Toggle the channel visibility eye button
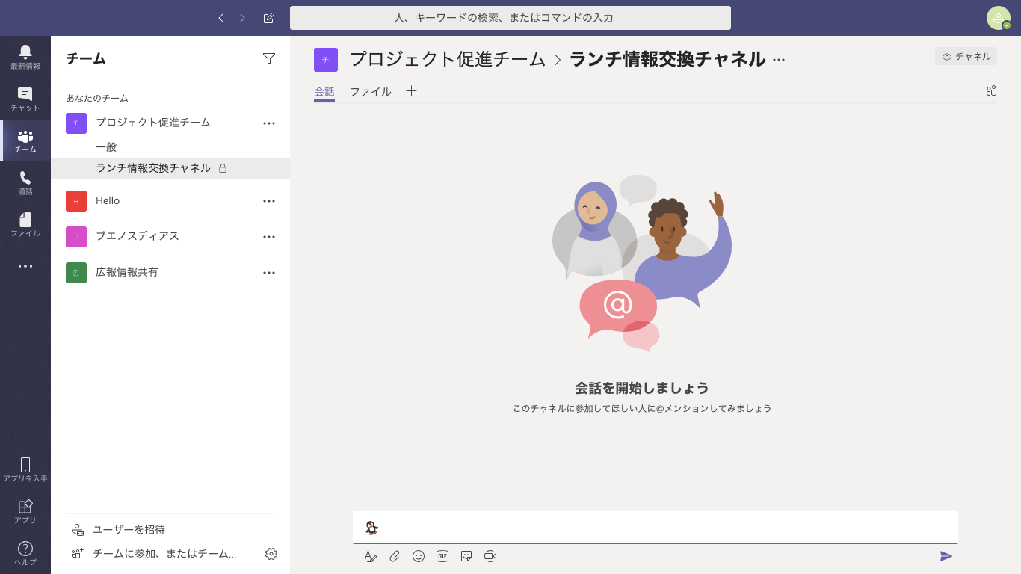 966,56
